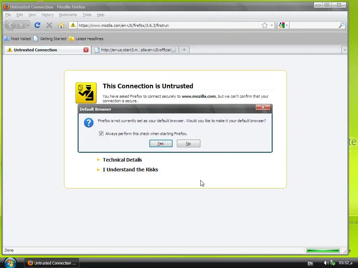Maximize the Firefox window
This screenshot has width=358, height=268.
327,5
